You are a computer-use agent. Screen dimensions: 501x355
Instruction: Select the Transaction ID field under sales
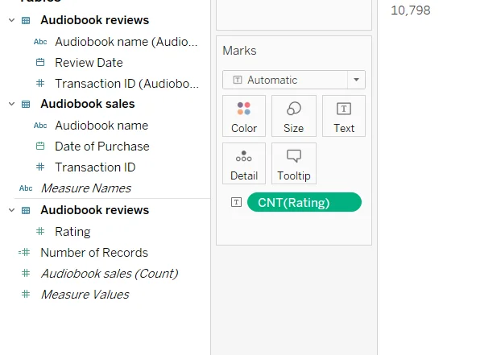95,167
